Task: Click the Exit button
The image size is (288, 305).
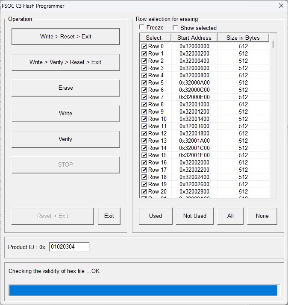Action: 109,216
